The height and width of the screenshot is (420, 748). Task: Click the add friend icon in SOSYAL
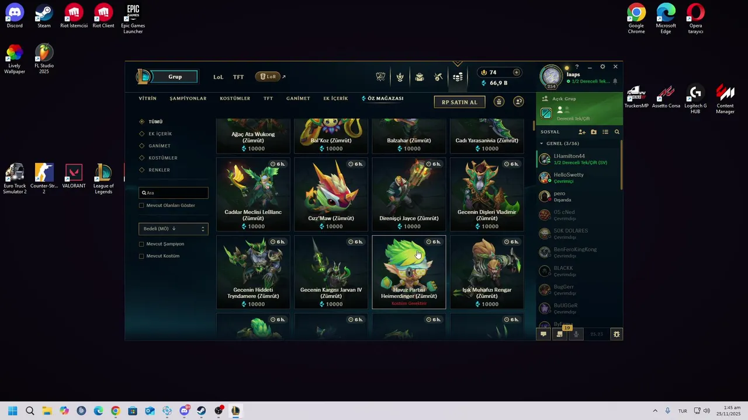[582, 132]
